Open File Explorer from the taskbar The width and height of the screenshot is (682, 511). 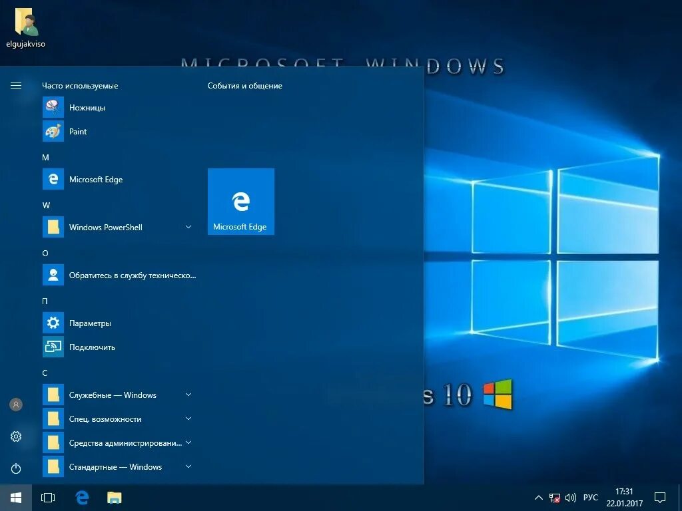(x=115, y=498)
